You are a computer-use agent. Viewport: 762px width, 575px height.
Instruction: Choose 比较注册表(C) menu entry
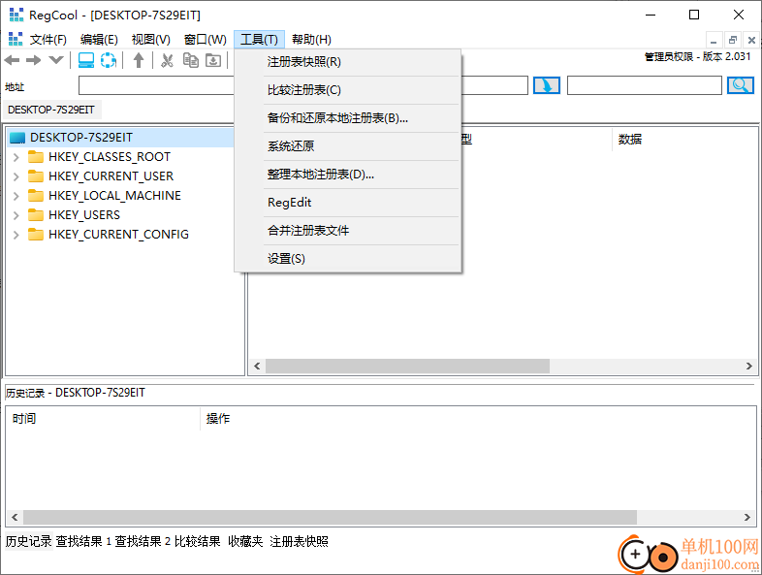point(347,90)
